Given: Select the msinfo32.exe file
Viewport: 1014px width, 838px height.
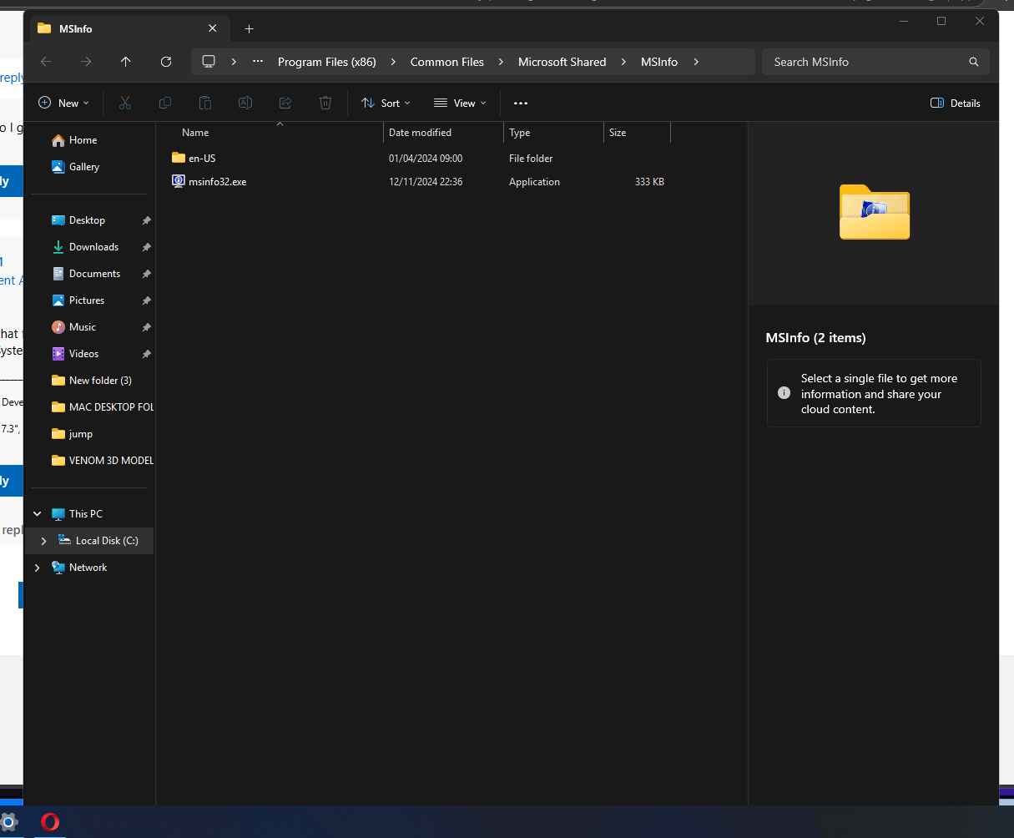Looking at the screenshot, I should (x=217, y=182).
